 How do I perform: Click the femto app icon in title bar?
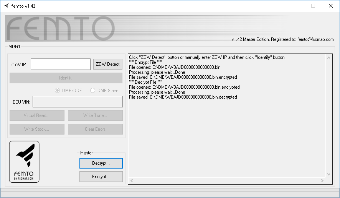pos(7,6)
